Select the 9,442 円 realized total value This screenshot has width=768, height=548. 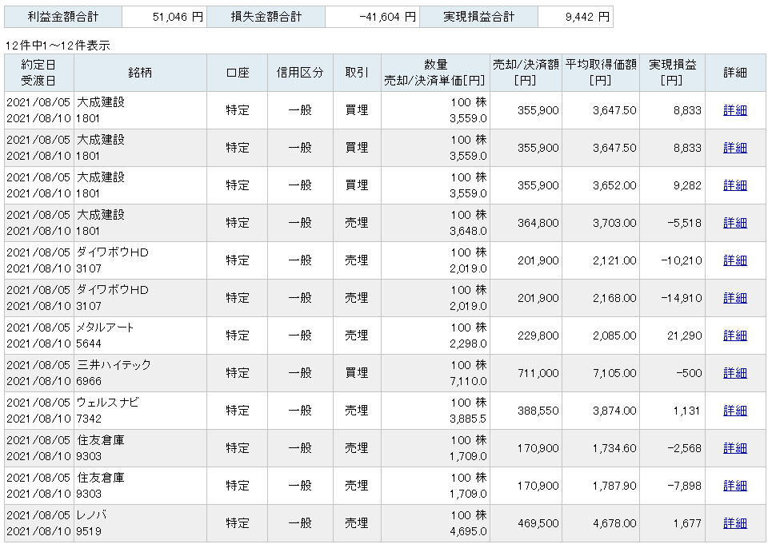[x=587, y=17]
